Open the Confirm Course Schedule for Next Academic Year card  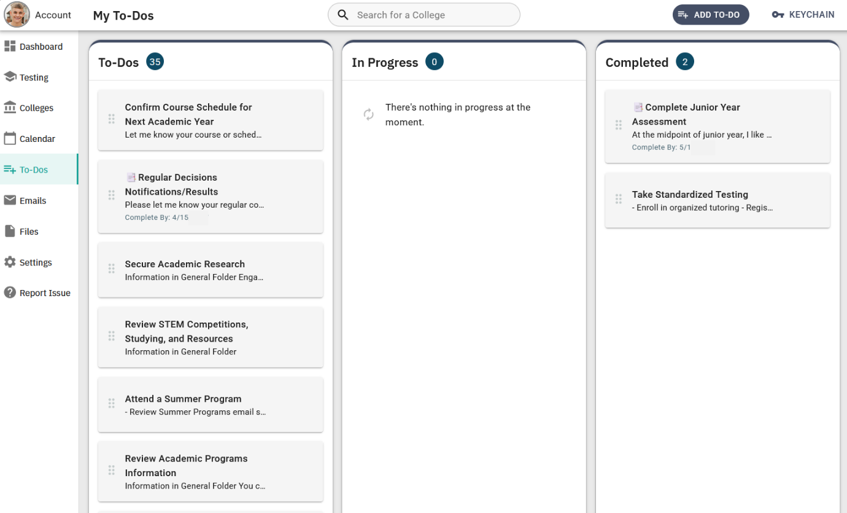click(x=211, y=120)
